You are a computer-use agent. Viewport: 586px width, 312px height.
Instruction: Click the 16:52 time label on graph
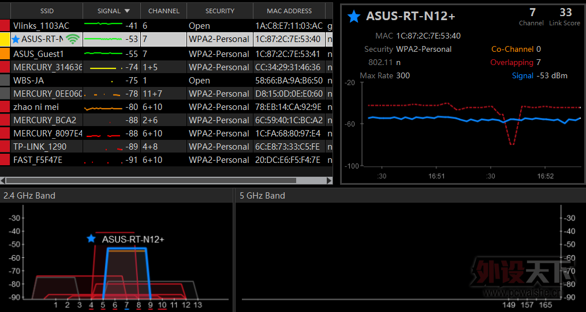[545, 176]
